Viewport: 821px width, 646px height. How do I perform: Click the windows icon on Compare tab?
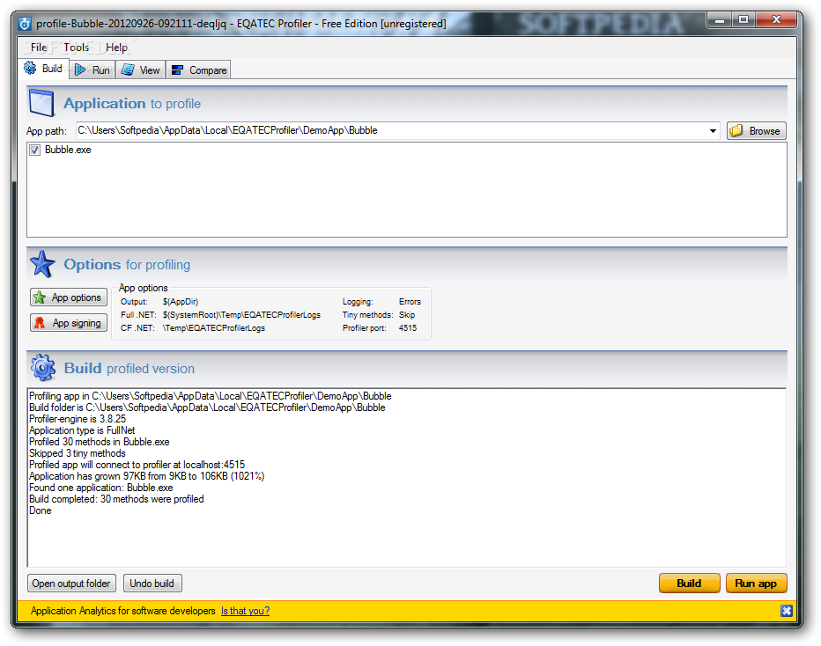[x=177, y=70]
